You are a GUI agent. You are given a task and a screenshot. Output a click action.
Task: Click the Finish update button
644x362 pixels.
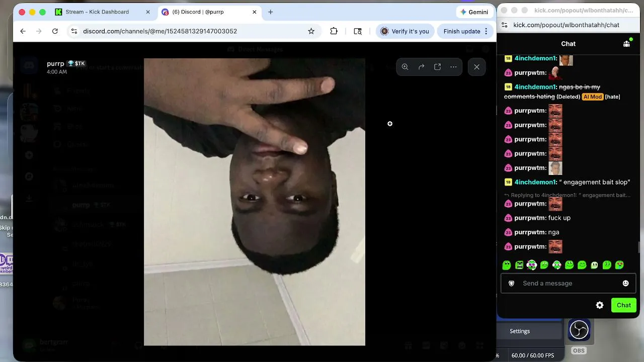pyautogui.click(x=462, y=31)
